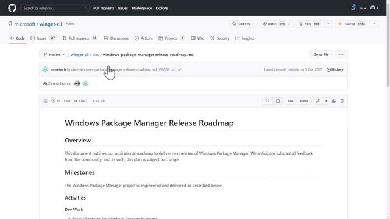The height and width of the screenshot is (219, 390).
Task: Delete this file trash icon
Action: click(342, 101)
